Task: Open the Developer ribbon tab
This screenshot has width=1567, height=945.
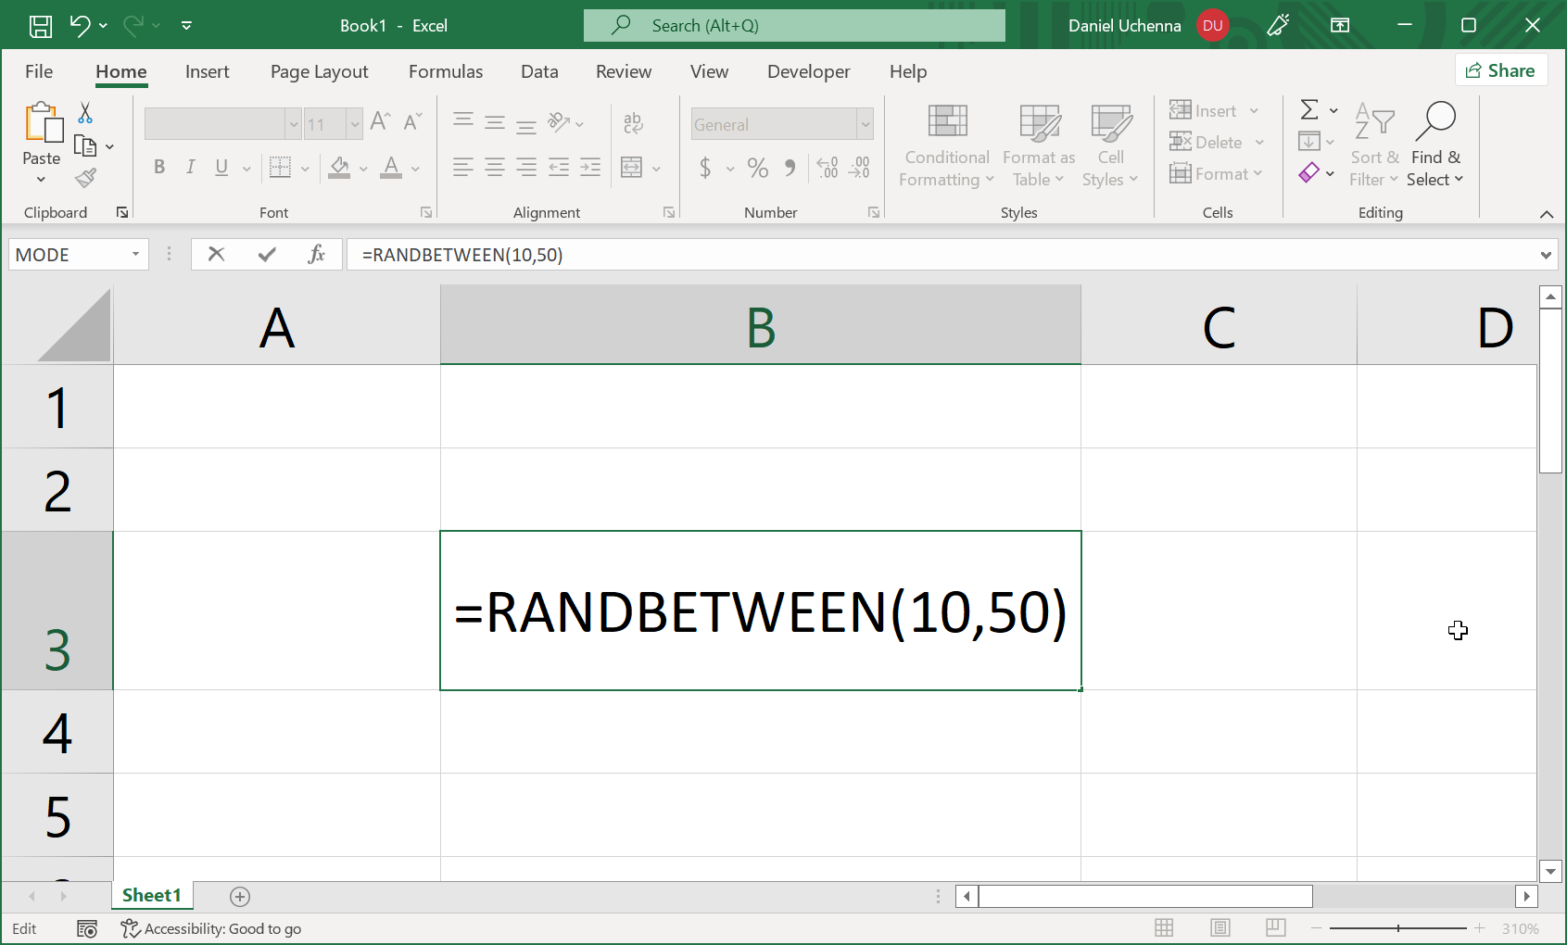Action: 808,71
